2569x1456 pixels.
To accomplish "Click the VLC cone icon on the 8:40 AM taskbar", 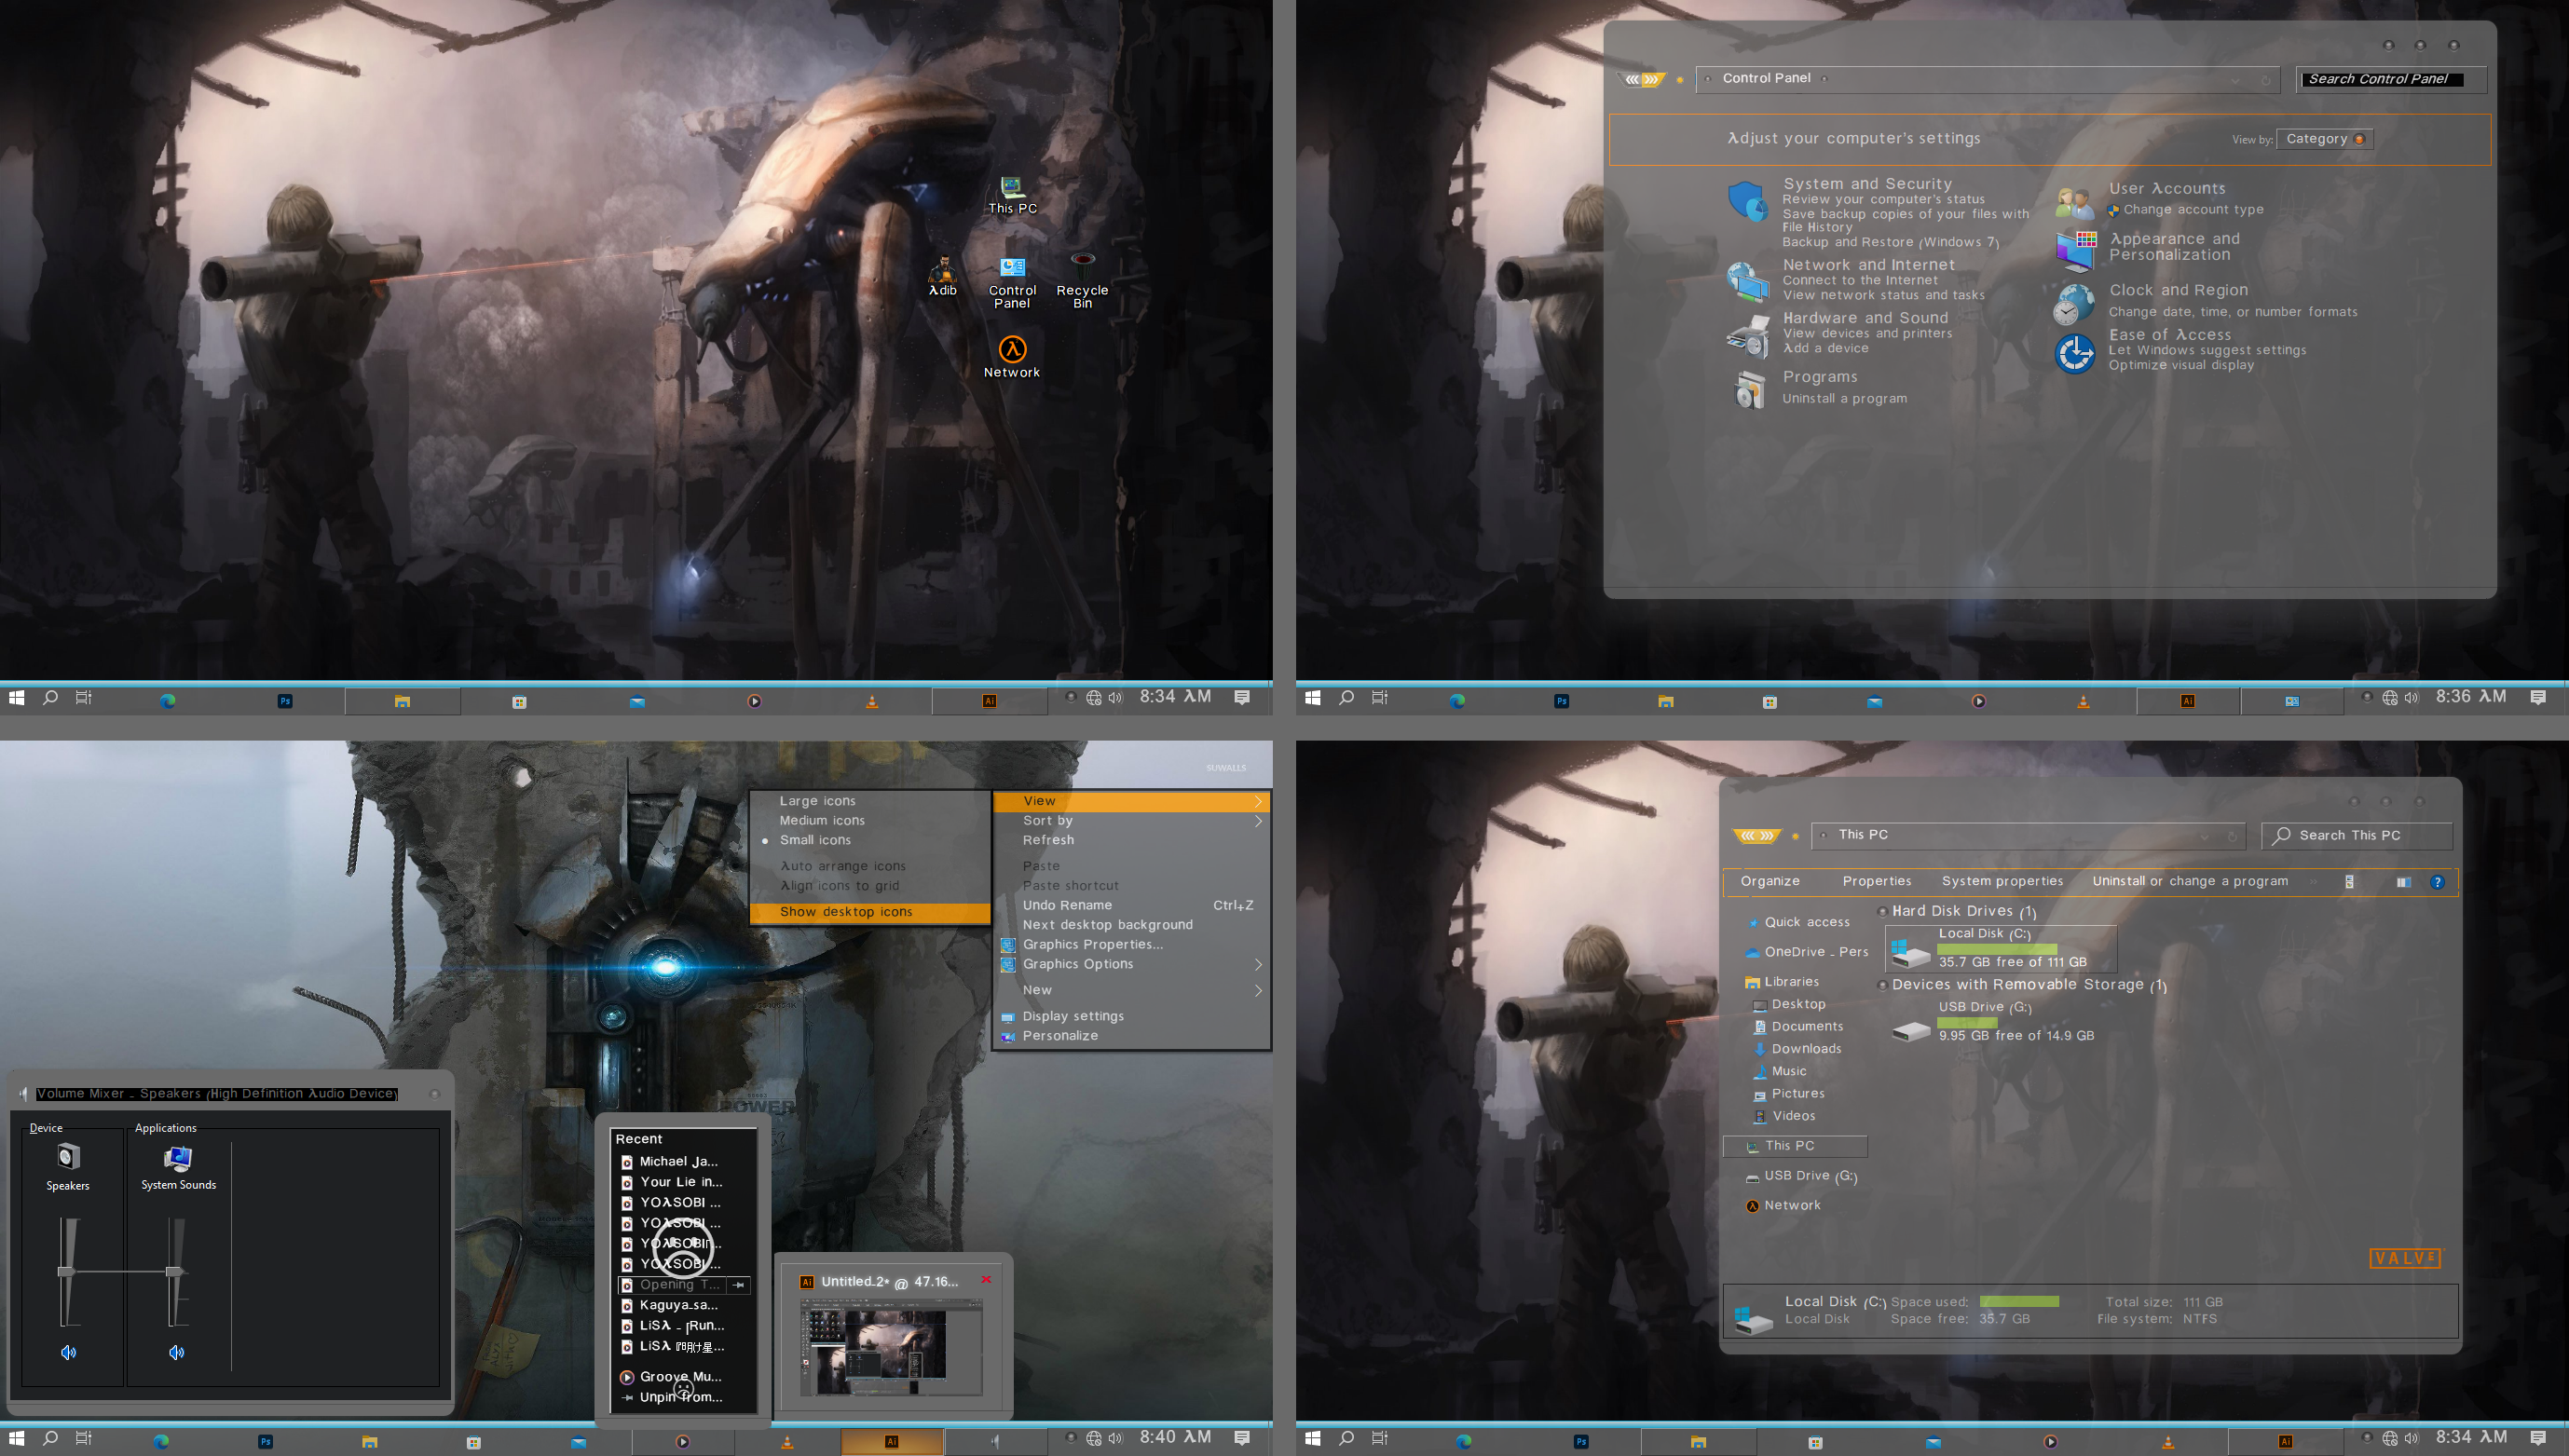I will click(787, 1441).
